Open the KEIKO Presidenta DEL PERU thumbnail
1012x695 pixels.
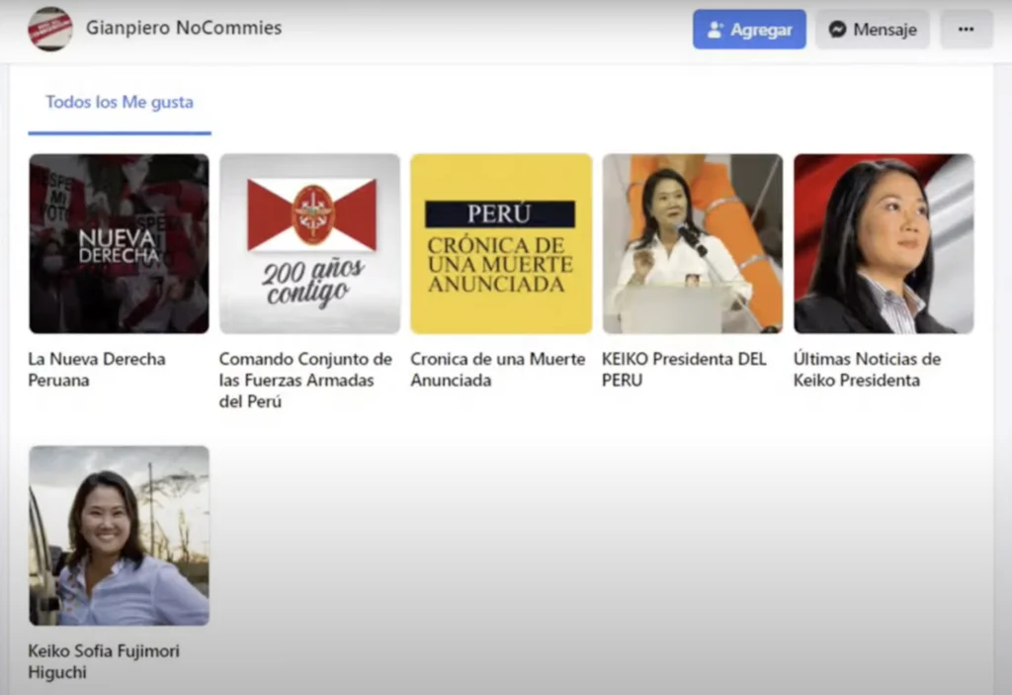tap(693, 243)
